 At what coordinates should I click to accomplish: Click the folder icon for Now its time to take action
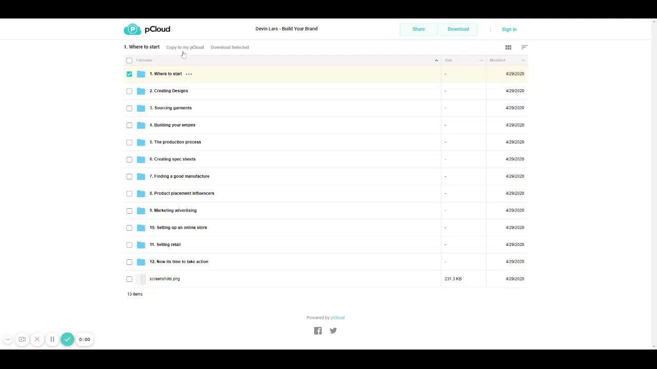[141, 262]
